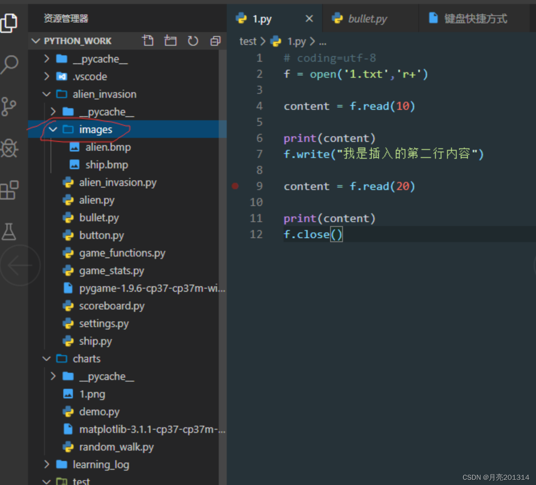
Task: Expand __pycache__ inside charts
Action: pyautogui.click(x=53, y=376)
